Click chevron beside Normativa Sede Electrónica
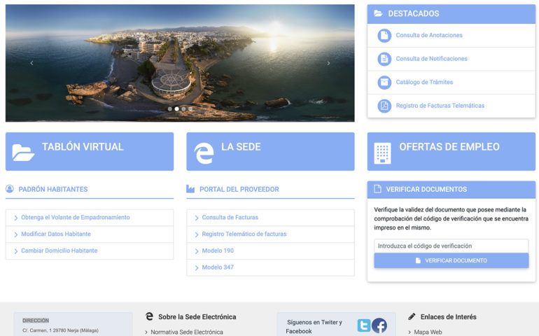 (146, 332)
